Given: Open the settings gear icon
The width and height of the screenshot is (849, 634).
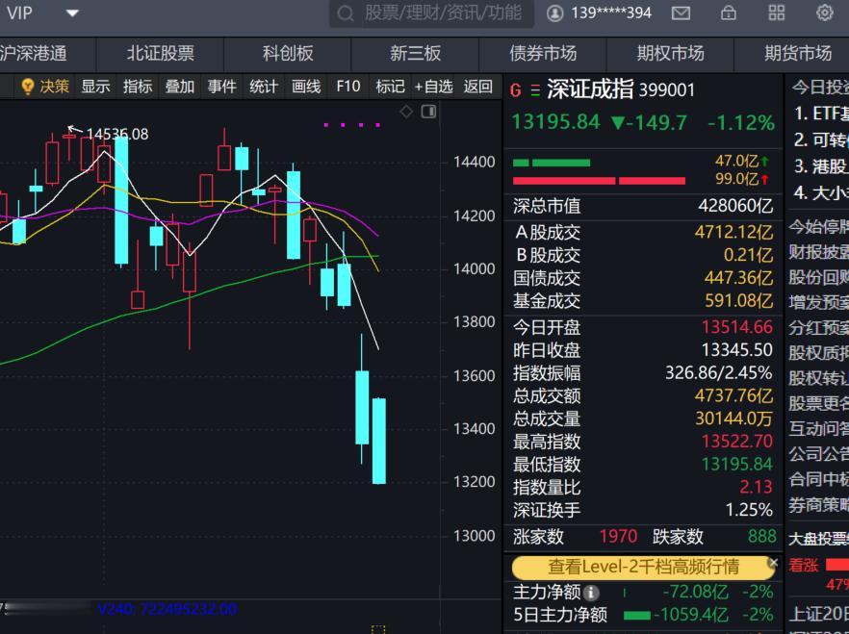Looking at the screenshot, I should point(824,13).
